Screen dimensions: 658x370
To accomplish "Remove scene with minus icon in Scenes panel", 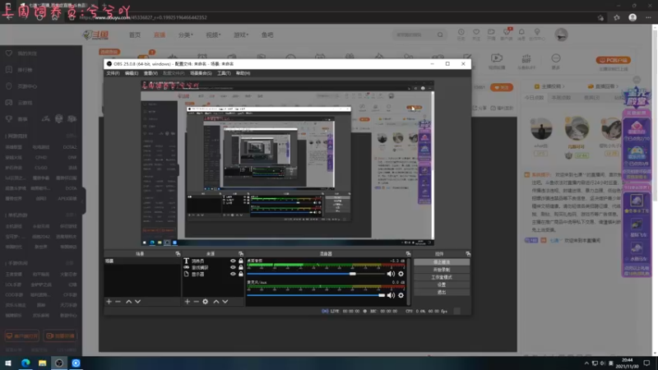I will pos(118,302).
